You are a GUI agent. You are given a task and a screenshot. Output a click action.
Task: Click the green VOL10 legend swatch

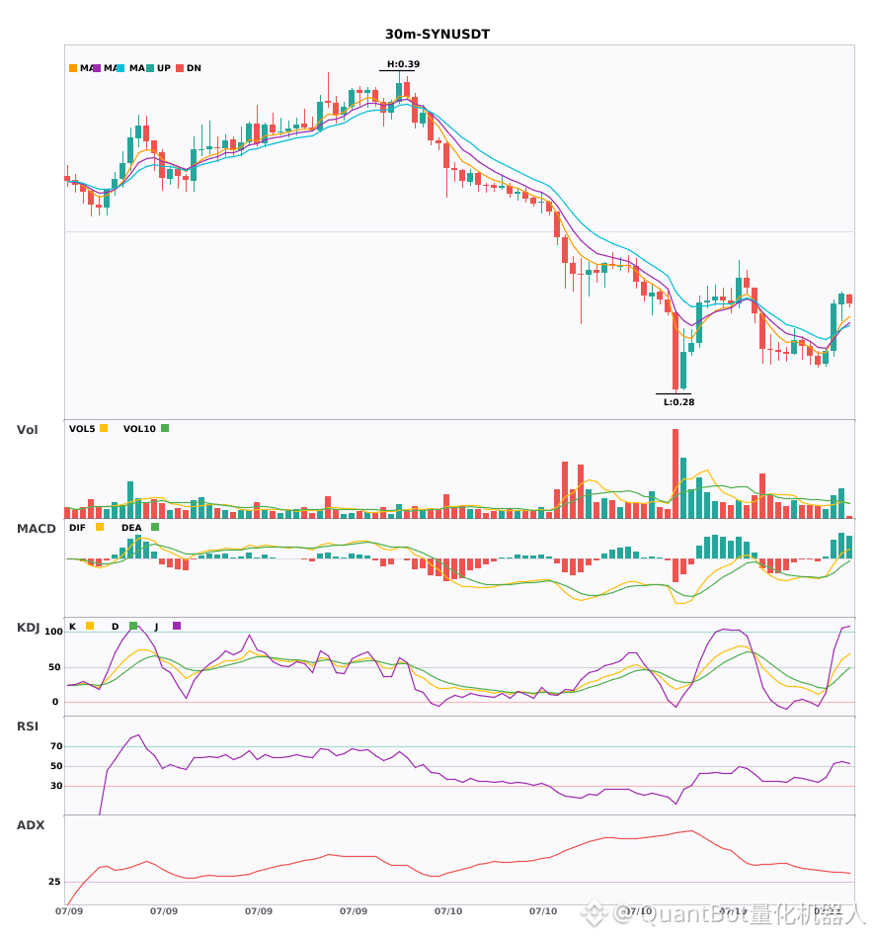[x=165, y=428]
